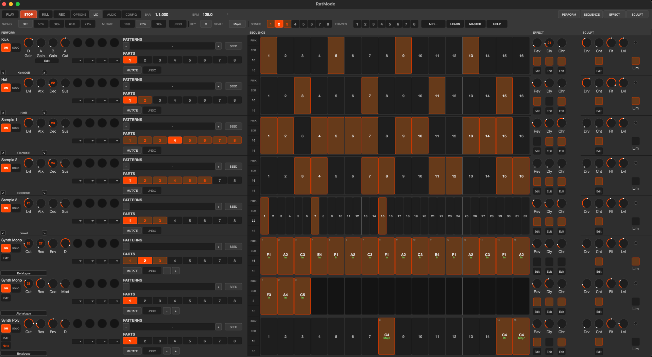This screenshot has width=652, height=357.
Task: Click the Kick row's PICK sequence icon
Action: click(254, 40)
